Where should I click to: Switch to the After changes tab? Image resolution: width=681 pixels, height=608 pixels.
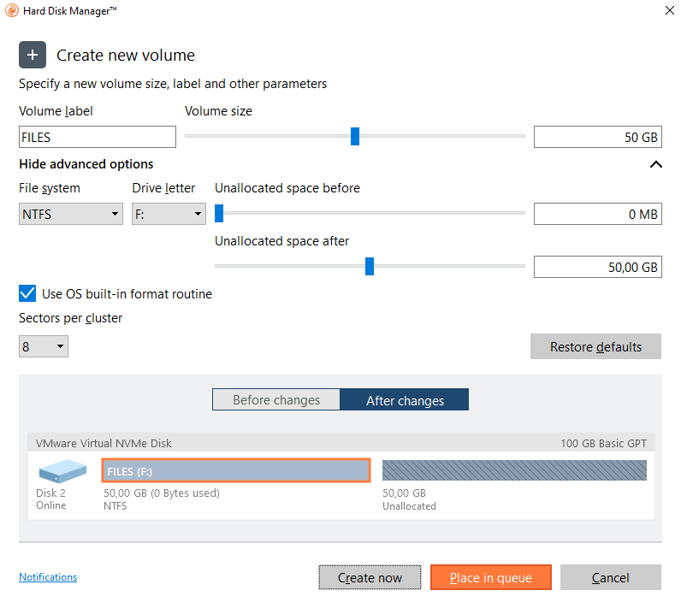405,400
